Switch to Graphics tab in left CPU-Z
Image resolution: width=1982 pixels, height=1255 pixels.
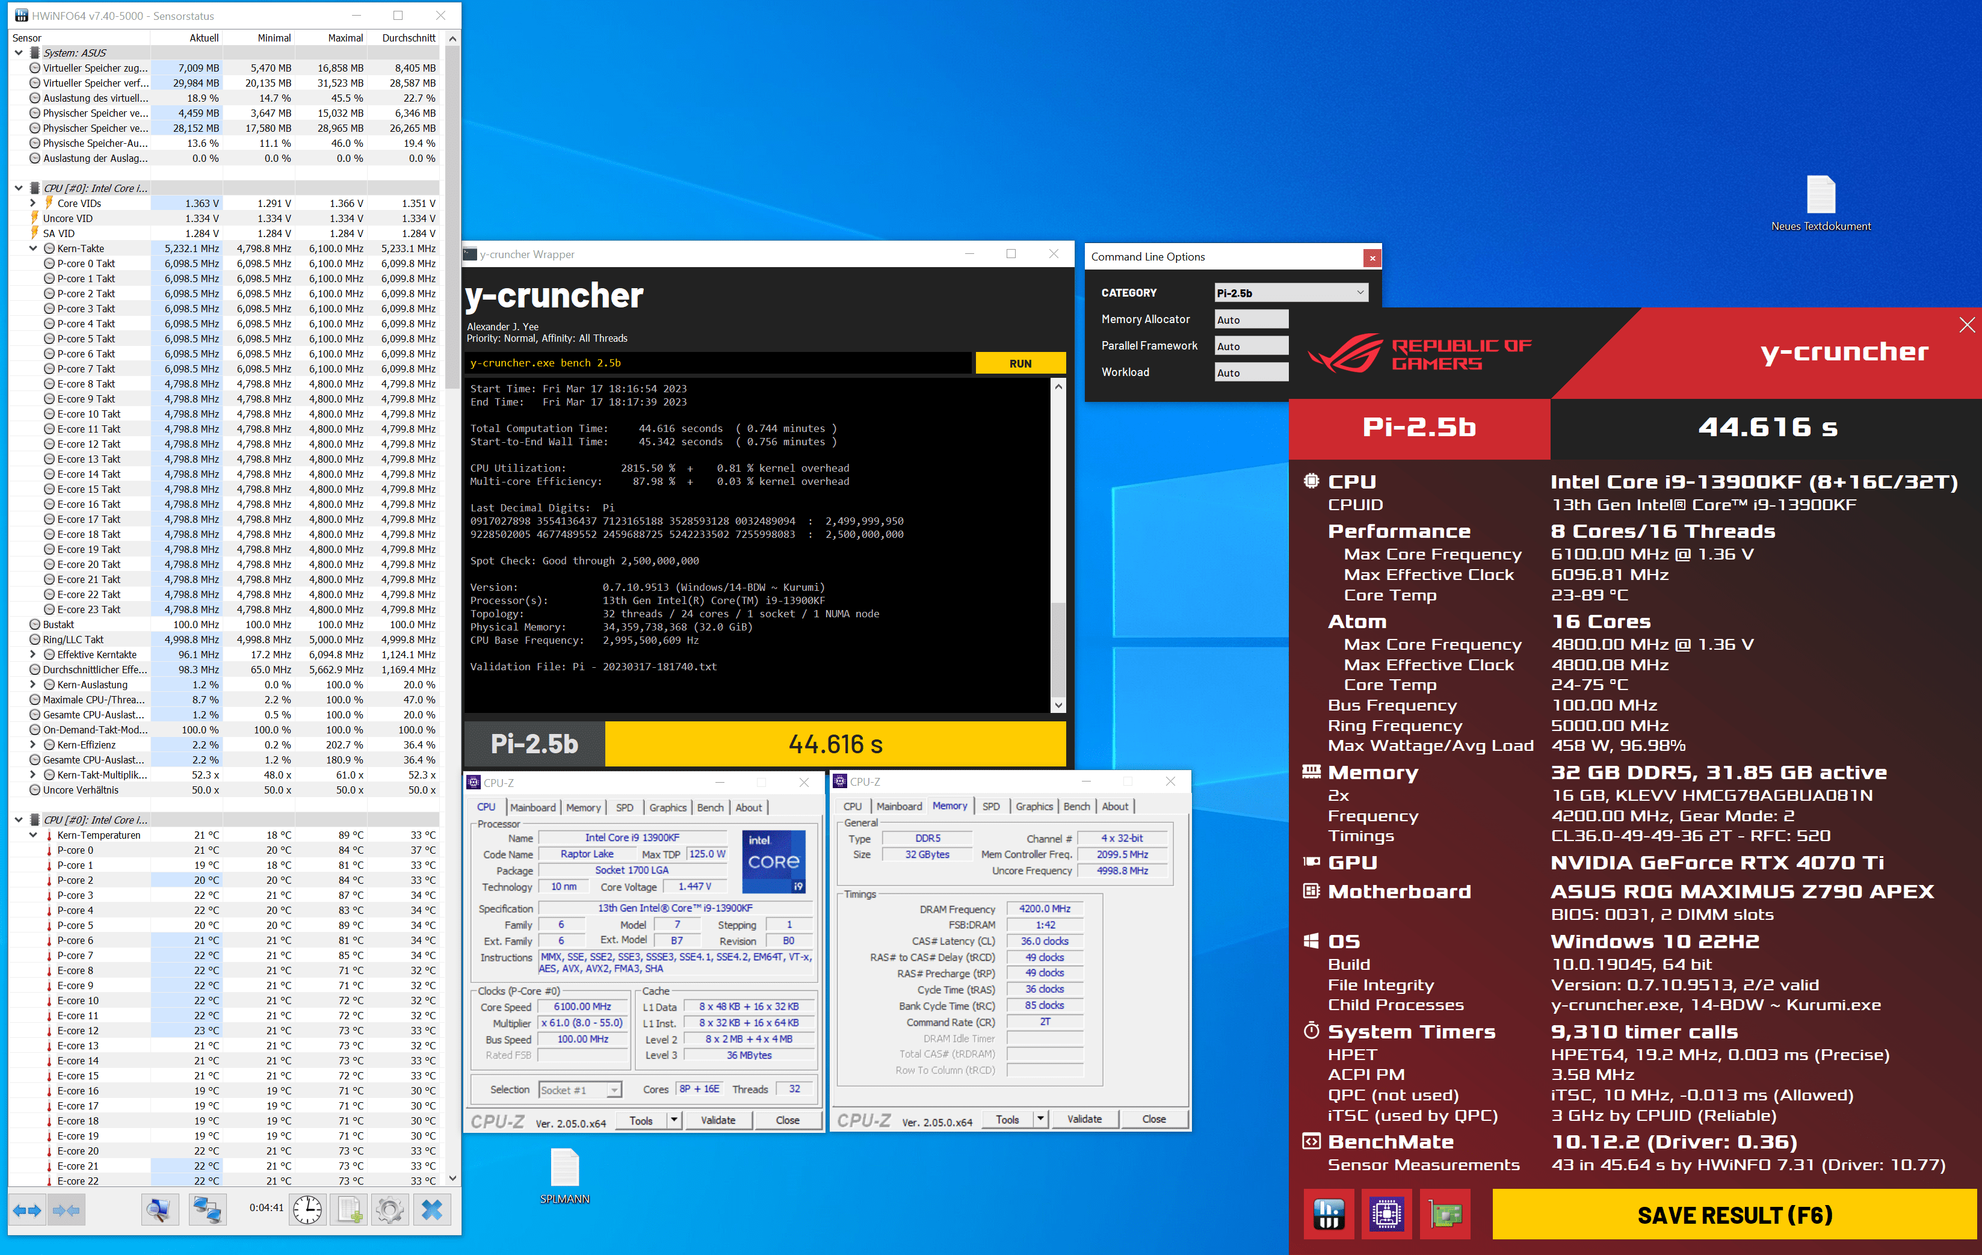click(x=667, y=807)
